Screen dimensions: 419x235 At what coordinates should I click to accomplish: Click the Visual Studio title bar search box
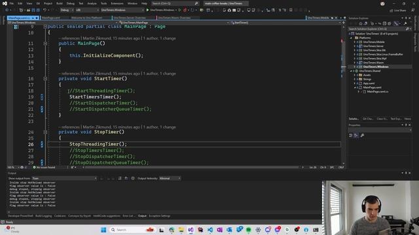coord(175,3)
